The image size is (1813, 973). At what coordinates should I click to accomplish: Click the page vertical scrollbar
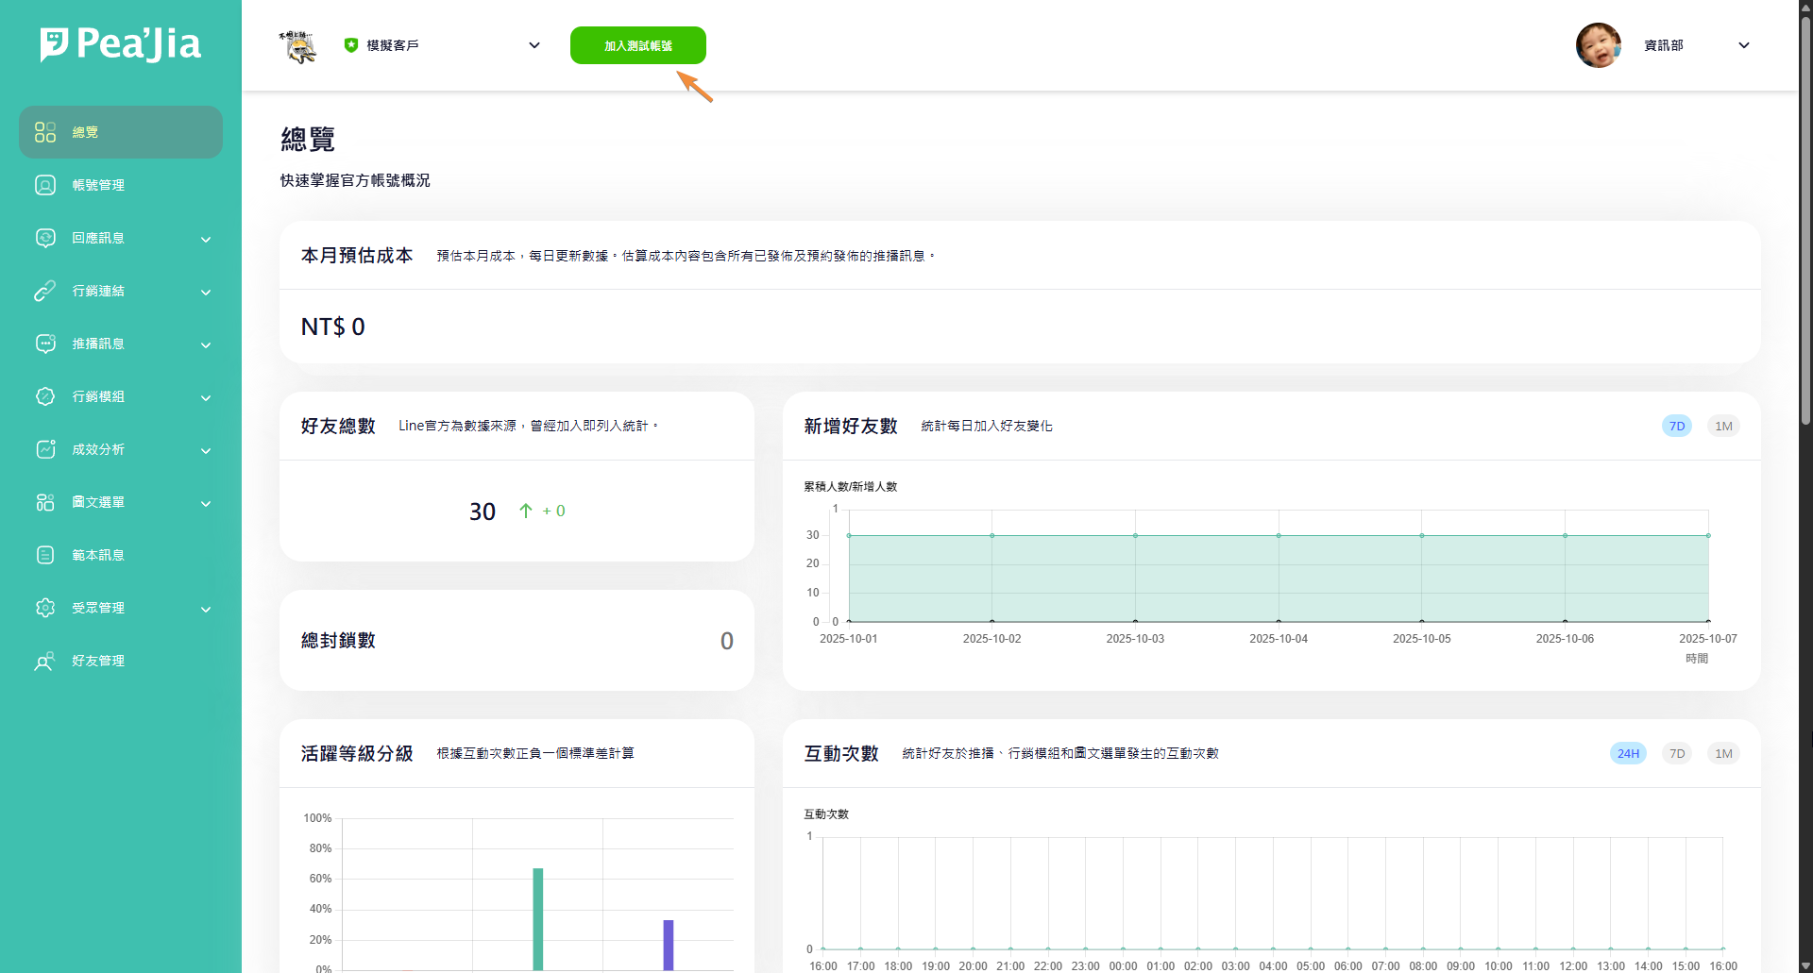point(1805,217)
